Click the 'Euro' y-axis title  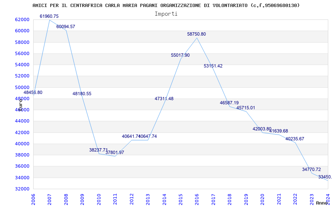coord(20,105)
